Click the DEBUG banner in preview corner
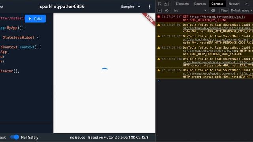 pyautogui.click(x=149, y=19)
